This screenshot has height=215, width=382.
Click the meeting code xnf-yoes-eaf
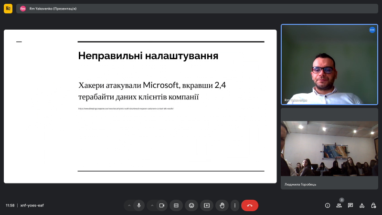[x=32, y=205]
